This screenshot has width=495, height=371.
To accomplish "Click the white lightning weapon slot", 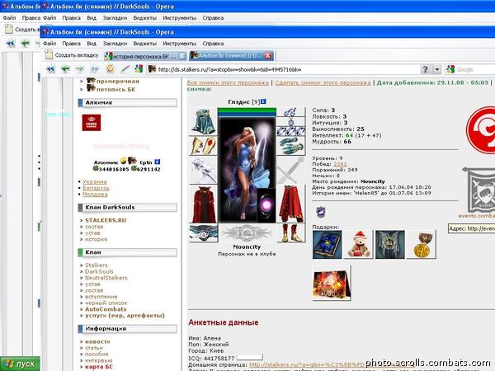I will coord(203,171).
